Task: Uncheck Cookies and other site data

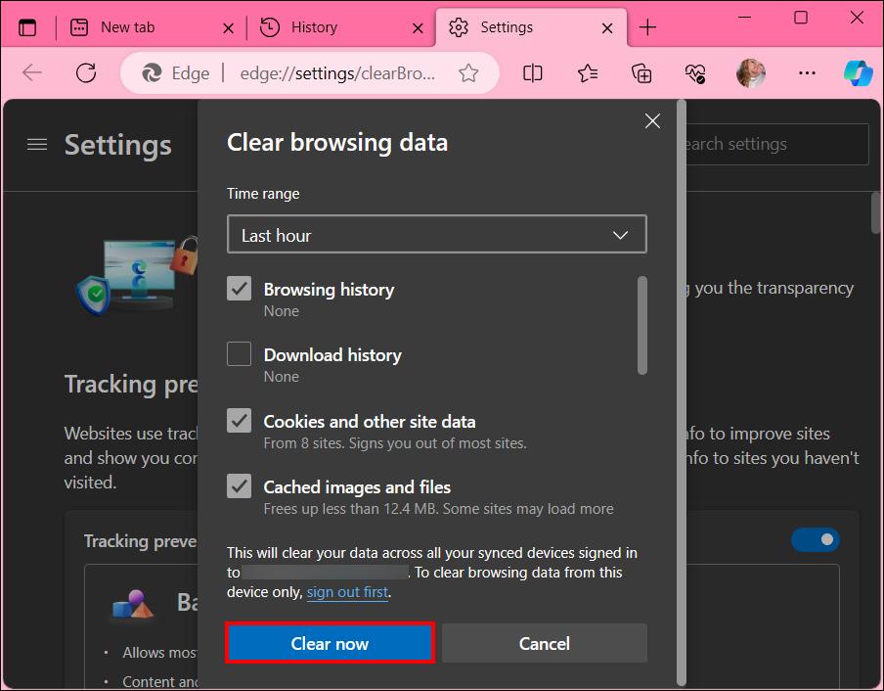Action: click(x=239, y=421)
